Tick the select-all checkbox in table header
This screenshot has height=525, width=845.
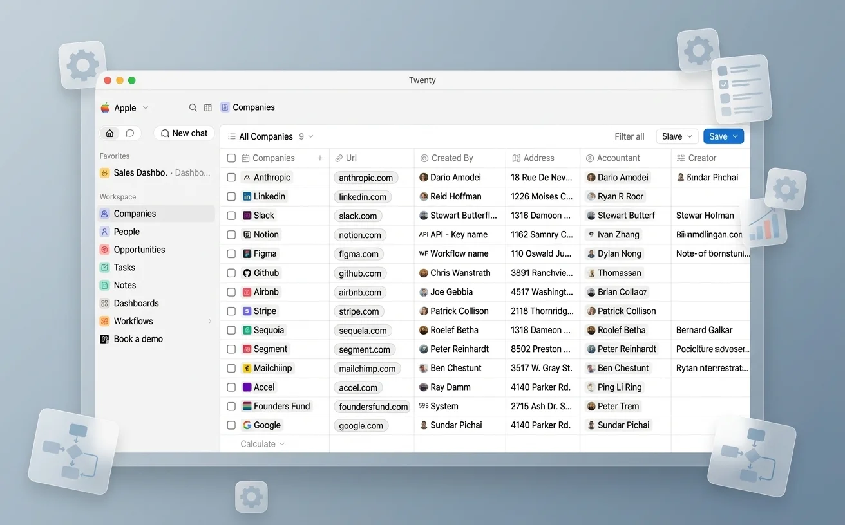click(x=231, y=158)
